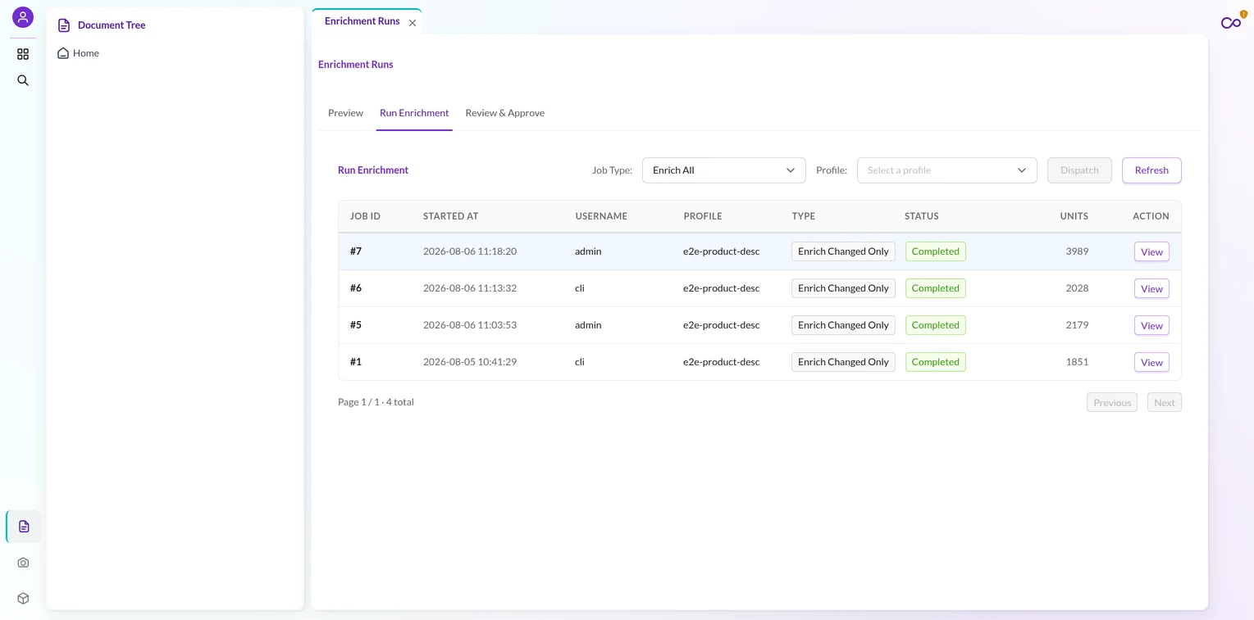The height and width of the screenshot is (620, 1254).
Task: View details of job #7
Action: [x=1151, y=252]
